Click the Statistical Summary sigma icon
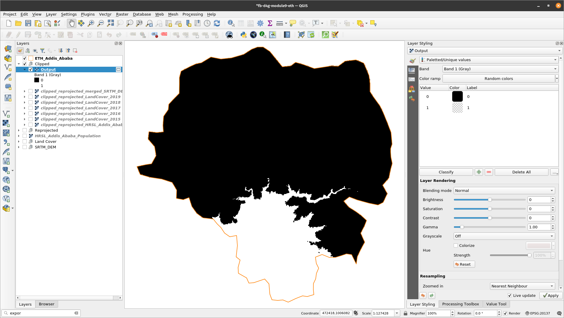Screen dimensions: 564x318 pos(270,24)
